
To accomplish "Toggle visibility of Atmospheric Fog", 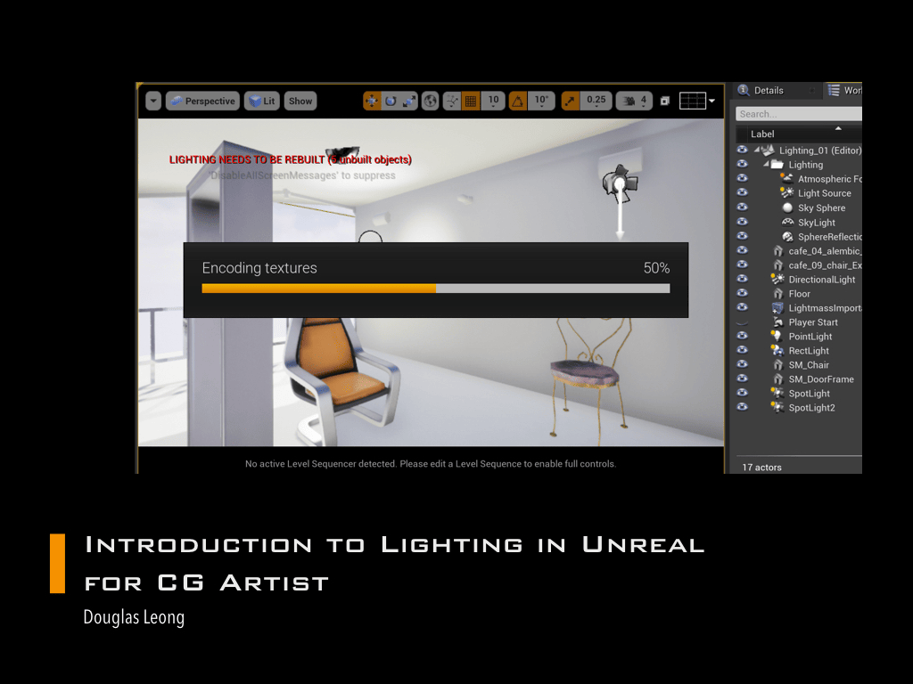I will coord(742,178).
